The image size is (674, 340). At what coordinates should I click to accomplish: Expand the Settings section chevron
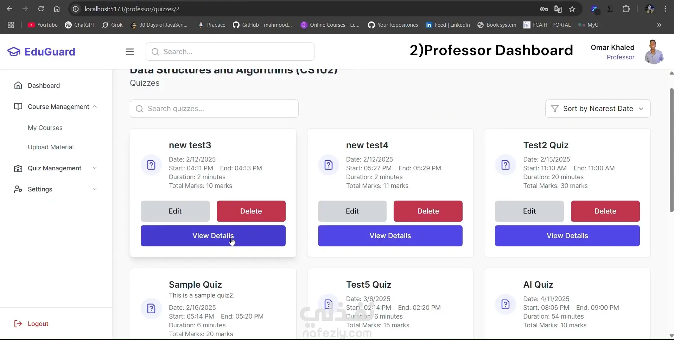(x=95, y=189)
